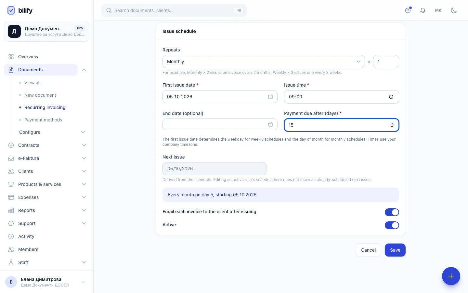Screen dimensions: 468x293
Task: Select Recurring invoicing menu item
Action: click(x=45, y=107)
